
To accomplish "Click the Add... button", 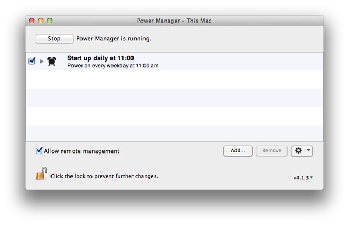I will pos(238,151).
